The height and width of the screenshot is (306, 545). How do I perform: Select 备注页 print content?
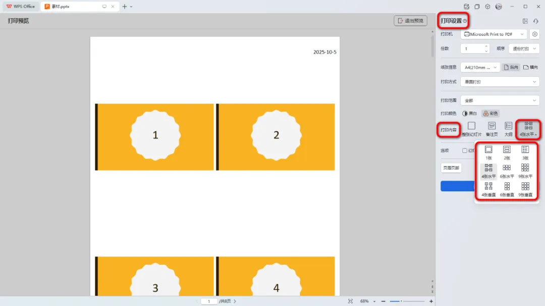click(492, 129)
